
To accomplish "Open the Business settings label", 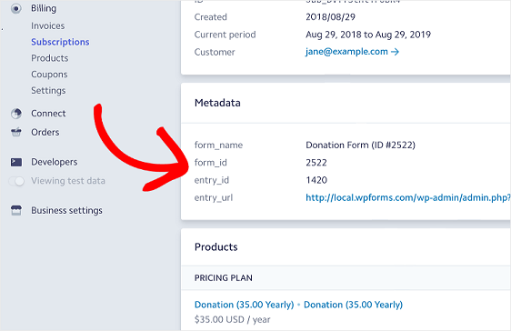I will pos(66,210).
